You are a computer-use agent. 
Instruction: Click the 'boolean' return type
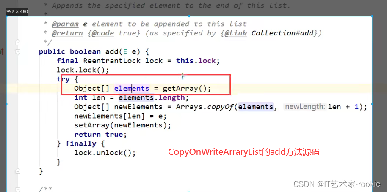tap(85, 52)
